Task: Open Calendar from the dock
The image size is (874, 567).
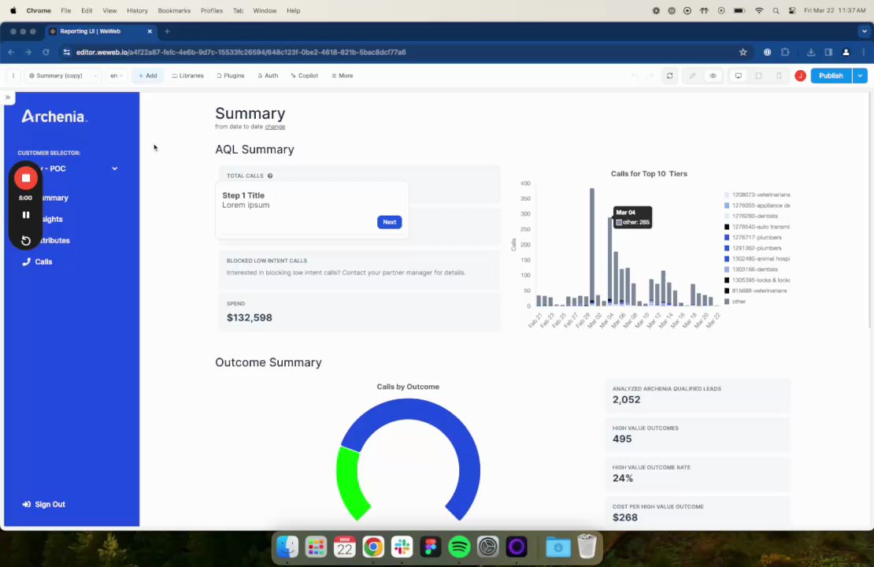Action: coord(344,547)
